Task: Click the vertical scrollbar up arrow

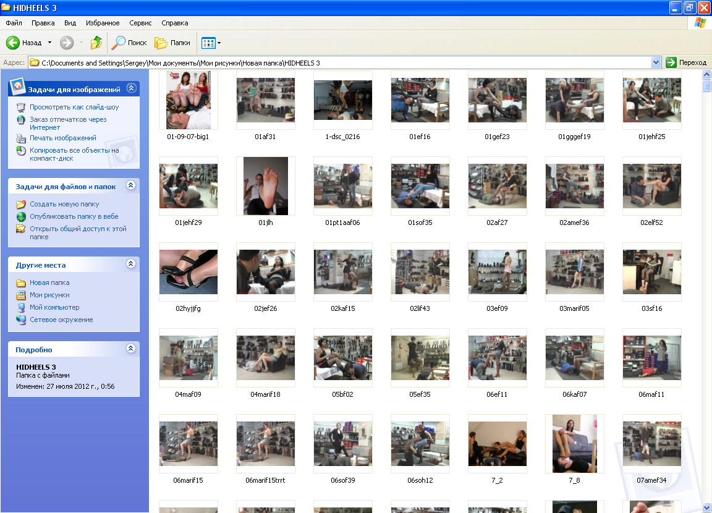Action: click(706, 74)
